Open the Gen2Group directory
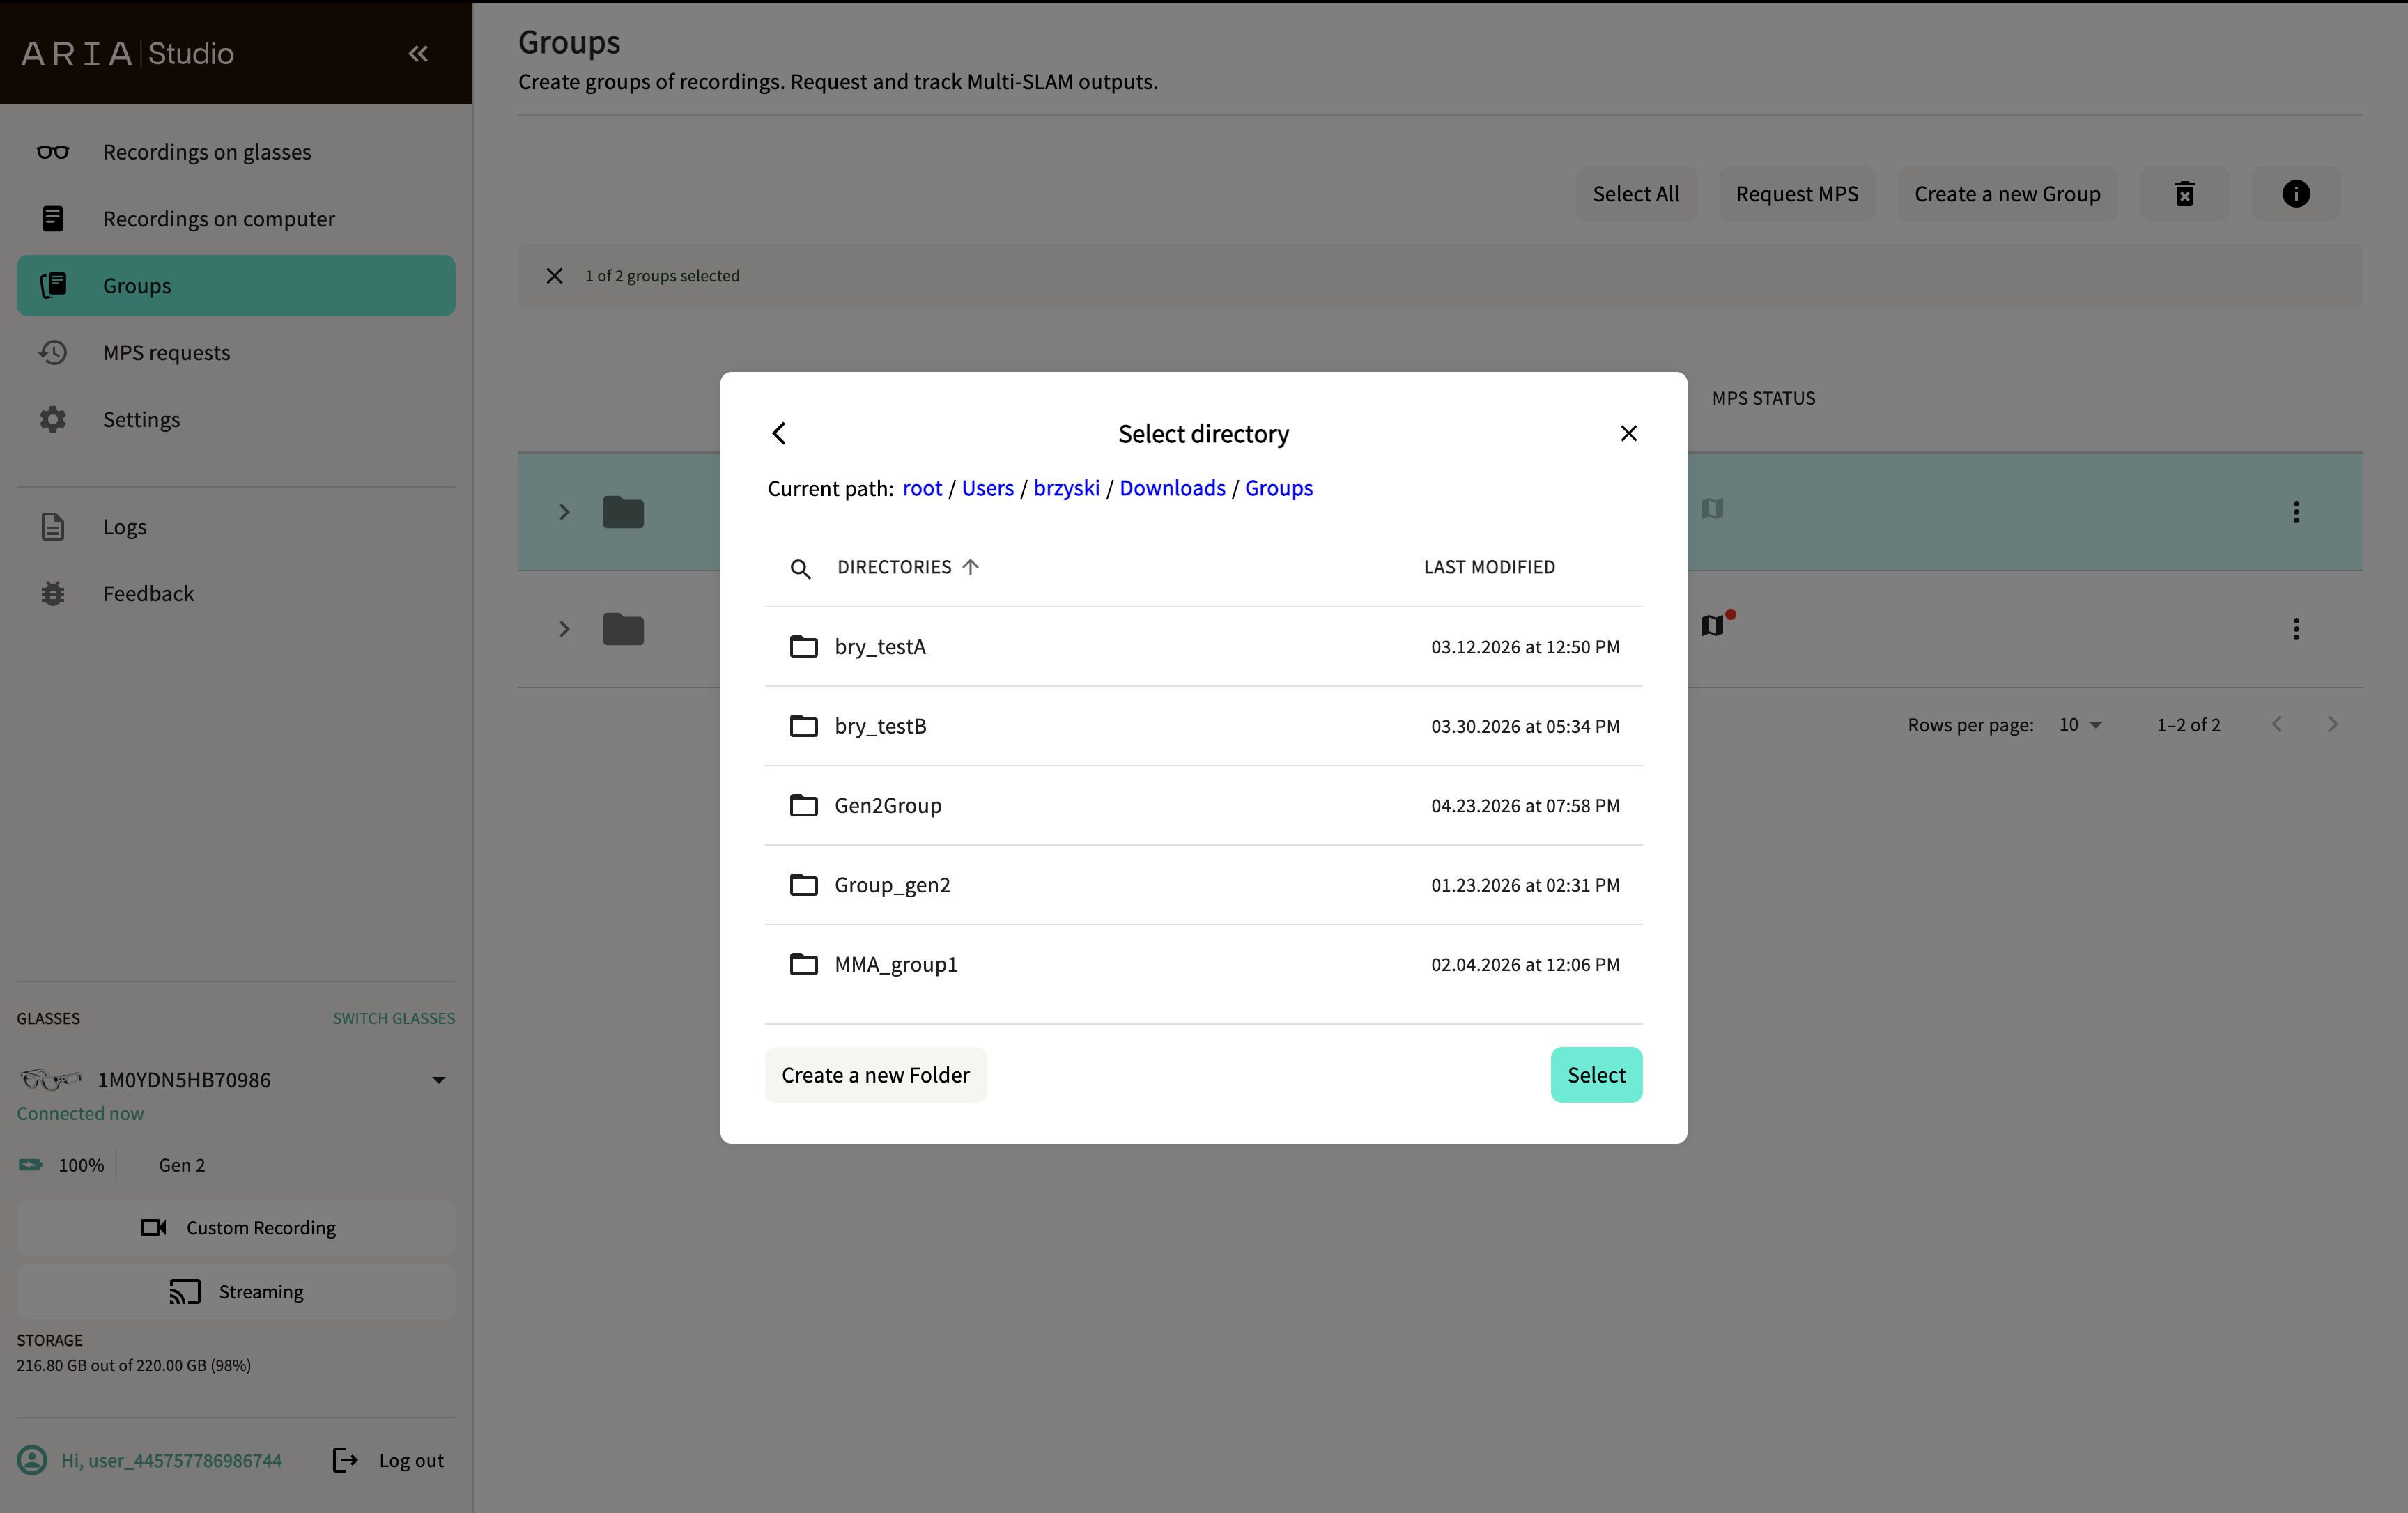The image size is (2408, 1513). coord(1203,806)
